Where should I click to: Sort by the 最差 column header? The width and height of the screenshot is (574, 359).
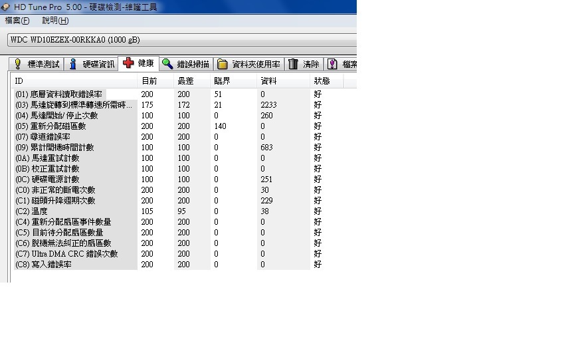tap(192, 81)
